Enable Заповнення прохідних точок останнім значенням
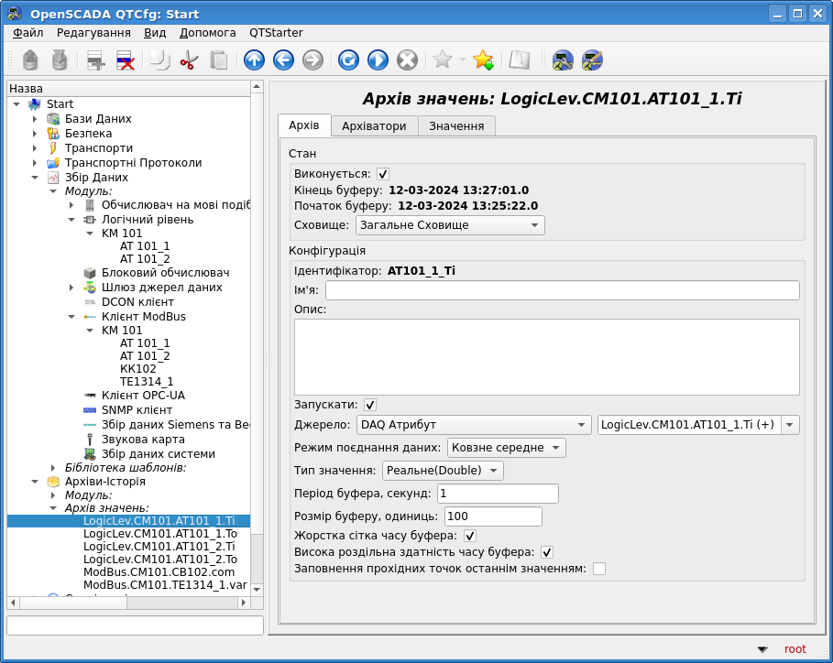The width and height of the screenshot is (833, 663). point(599,569)
